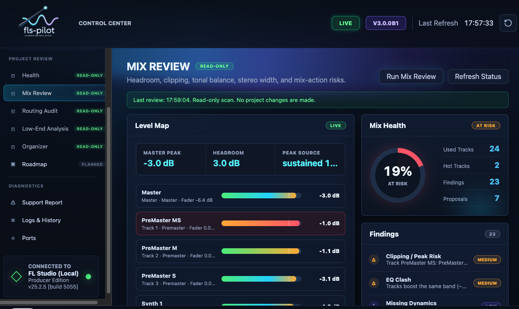Click the AT RISK badge in Mix Health
Screen dimensions: 519x309
pos(486,126)
